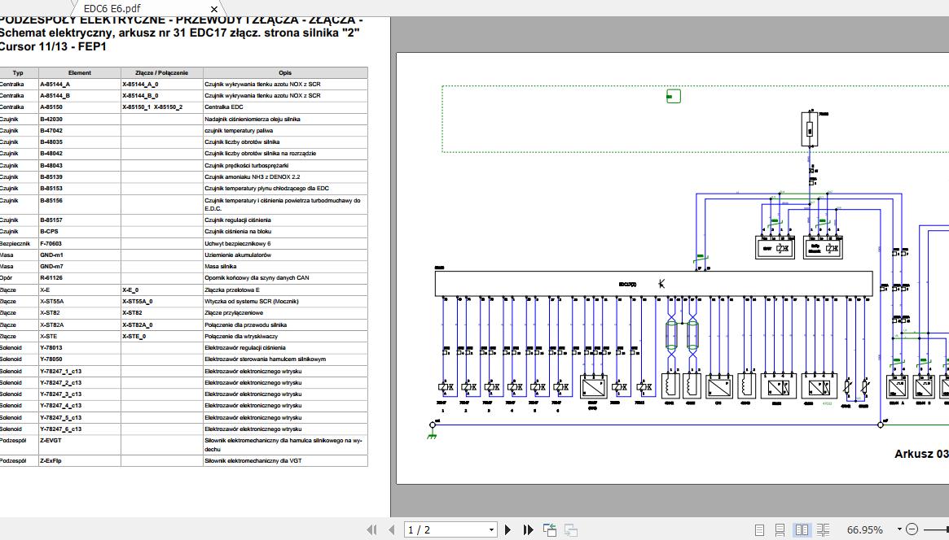
Task: Open the page number dropdown arrow
Action: click(491, 529)
